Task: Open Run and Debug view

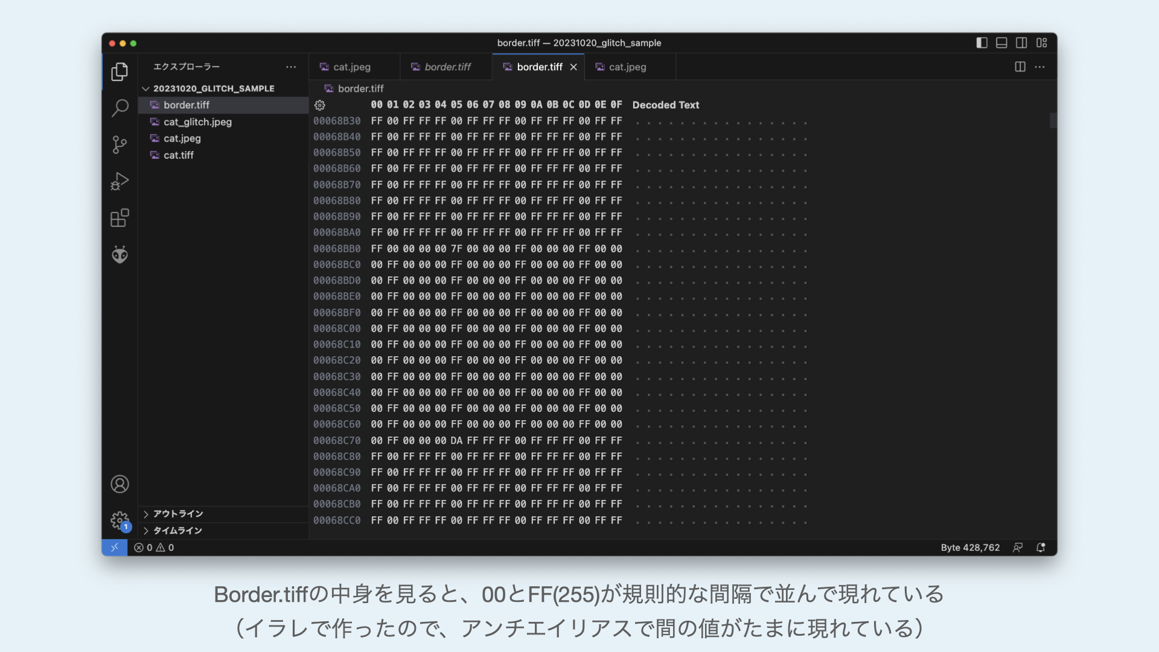Action: (x=120, y=181)
